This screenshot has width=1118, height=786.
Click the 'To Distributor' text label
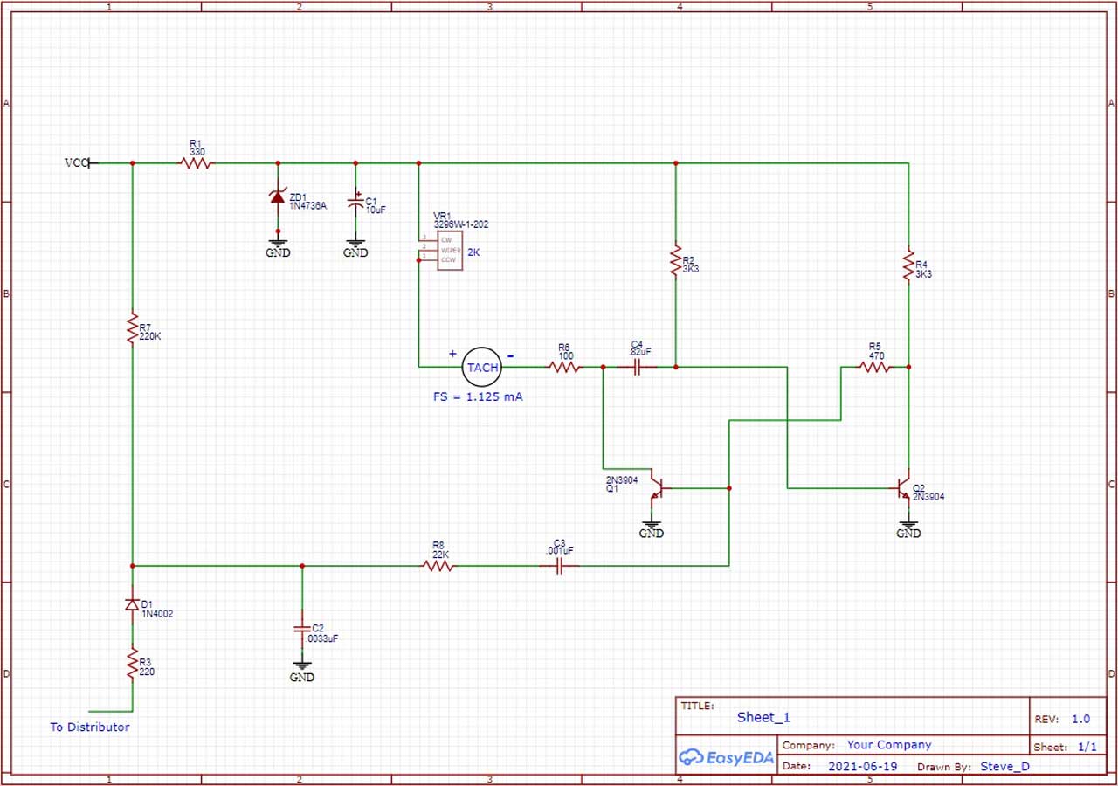pyautogui.click(x=90, y=727)
